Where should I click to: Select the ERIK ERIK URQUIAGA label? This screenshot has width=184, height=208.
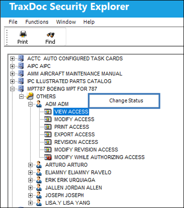click(x=70, y=180)
